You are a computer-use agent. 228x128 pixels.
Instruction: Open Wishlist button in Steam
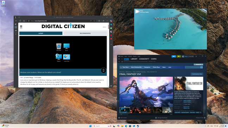coord(198,64)
